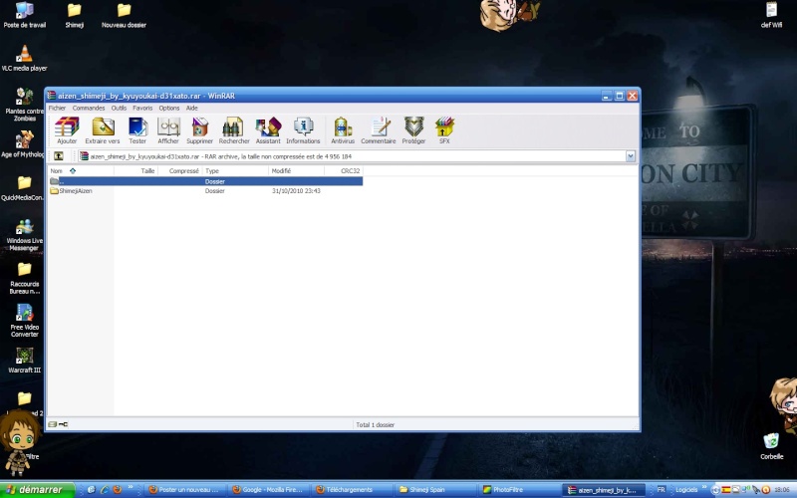Switch to 'Poster un nouveau' taskbar window
The image size is (797, 498).
(x=184, y=490)
